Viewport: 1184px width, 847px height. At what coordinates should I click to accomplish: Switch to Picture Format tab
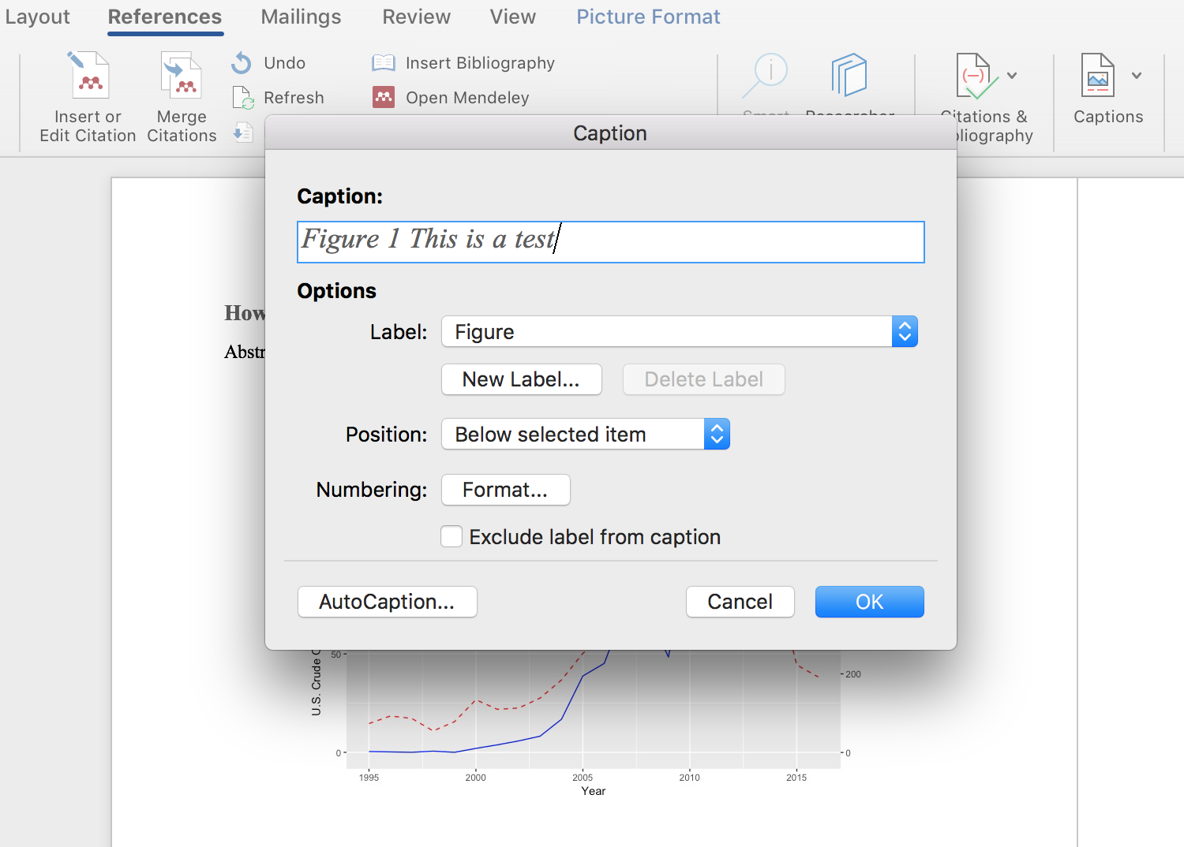[648, 17]
